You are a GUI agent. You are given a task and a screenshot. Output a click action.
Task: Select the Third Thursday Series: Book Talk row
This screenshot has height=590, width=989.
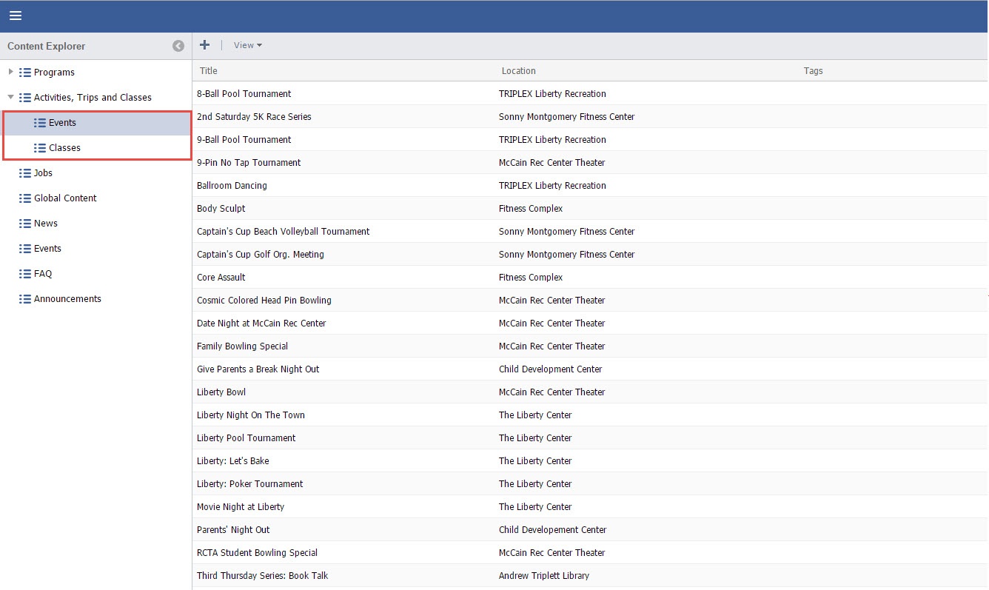pos(262,576)
